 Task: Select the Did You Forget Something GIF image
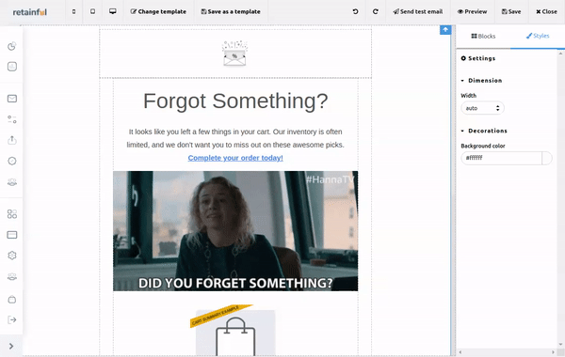pos(235,231)
